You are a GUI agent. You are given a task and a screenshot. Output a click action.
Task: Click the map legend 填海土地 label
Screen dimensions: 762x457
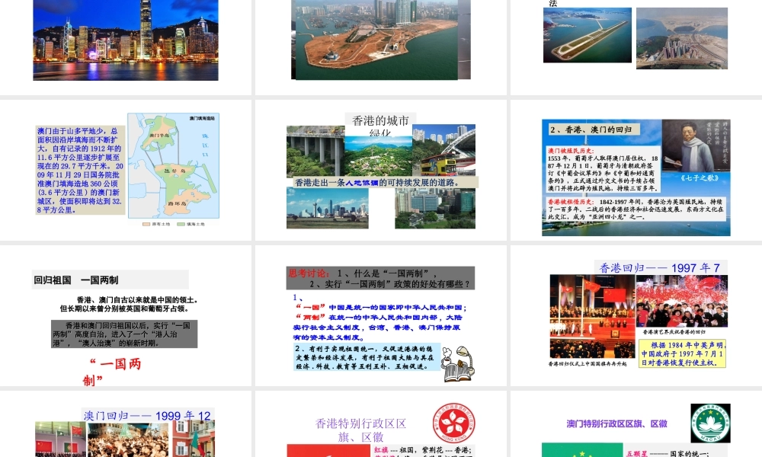tap(195, 225)
